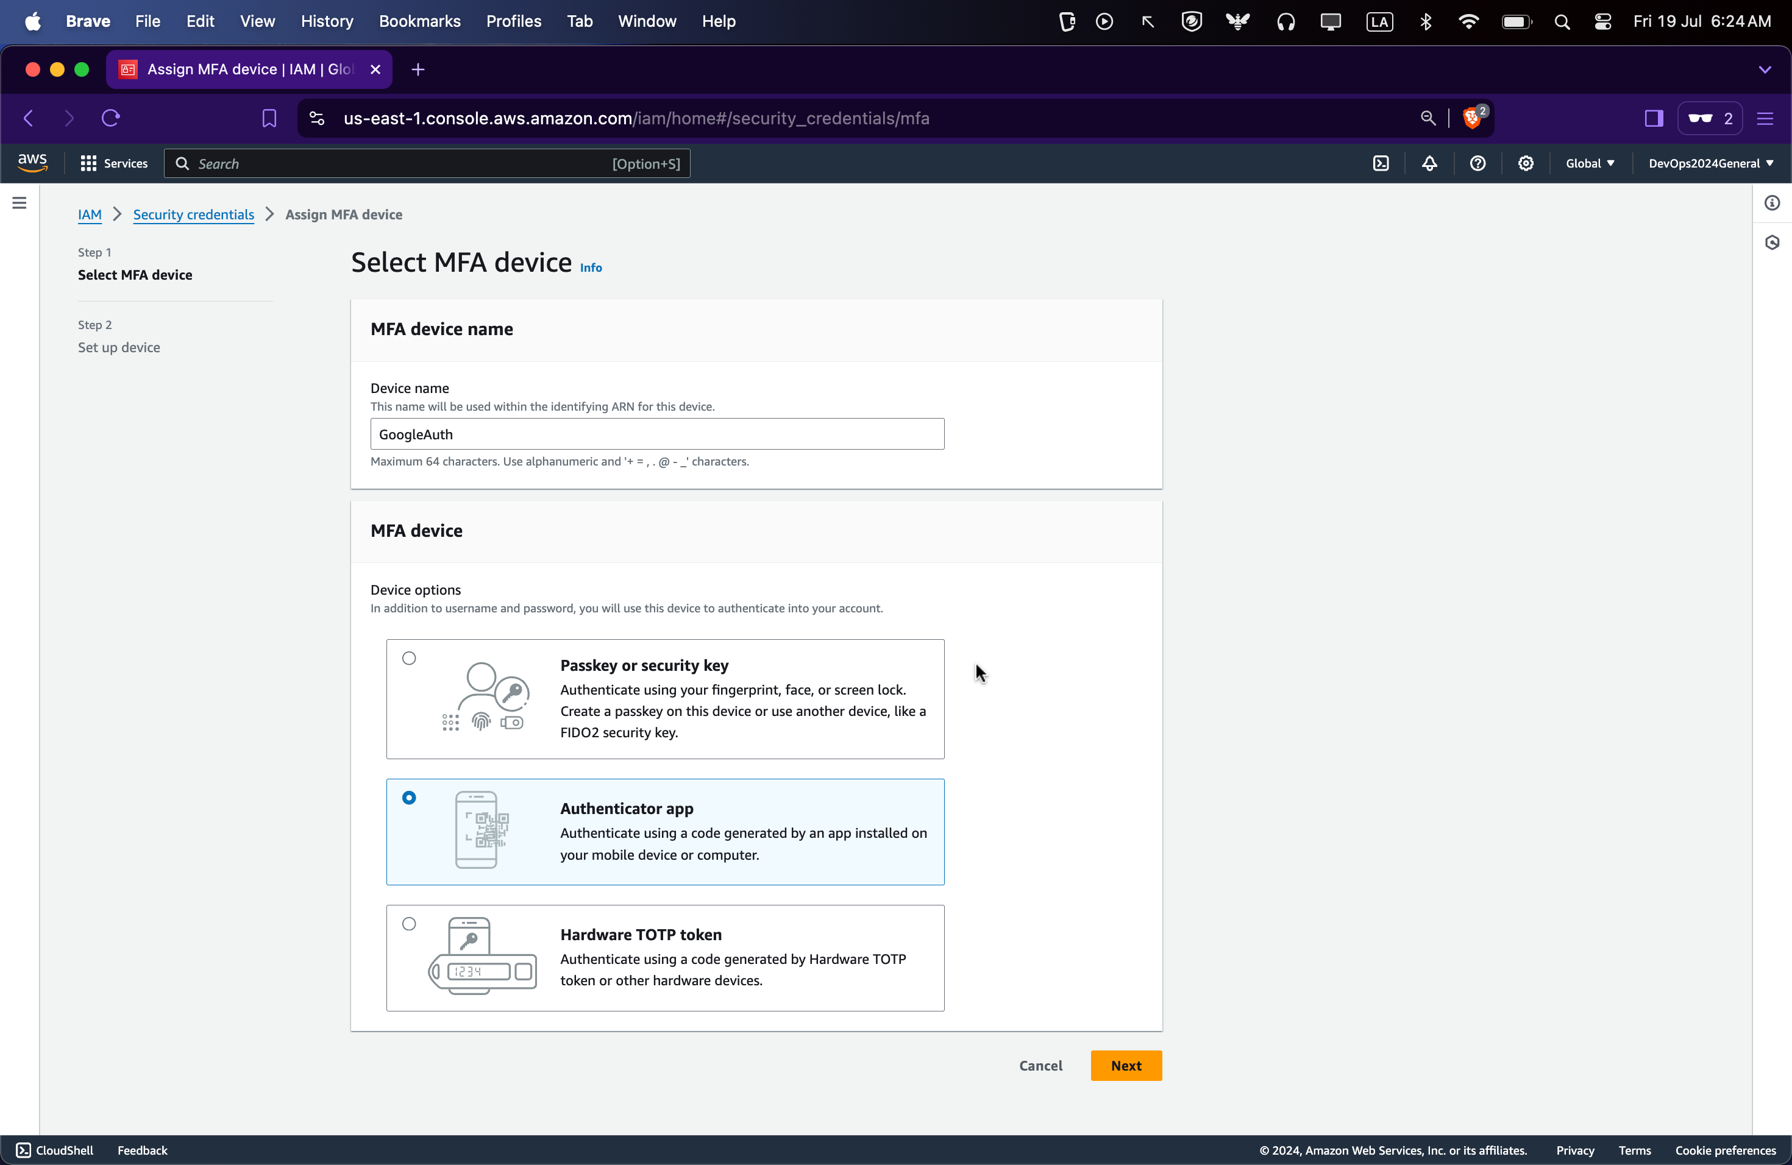Open the AWS console settings gear
The image size is (1792, 1165).
(x=1526, y=163)
